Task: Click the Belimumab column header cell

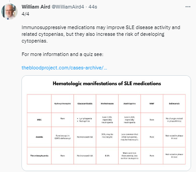Action: coord(174,103)
